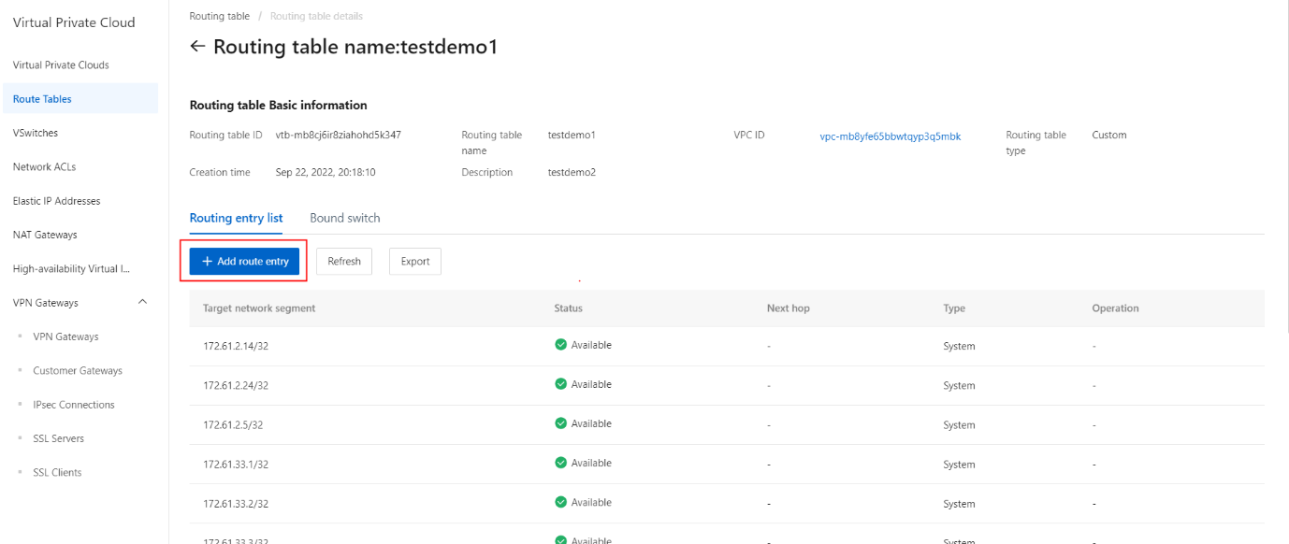Open SSL Clients sub-item
The width and height of the screenshot is (1289, 544).
click(x=57, y=473)
